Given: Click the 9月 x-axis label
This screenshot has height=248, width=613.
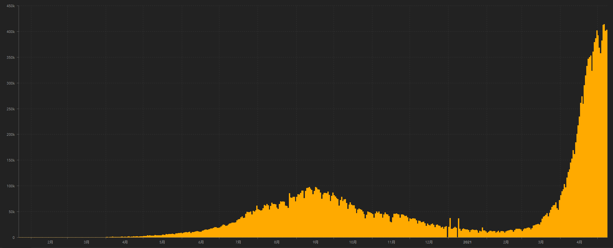Looking at the screenshot, I should pyautogui.click(x=316, y=242).
